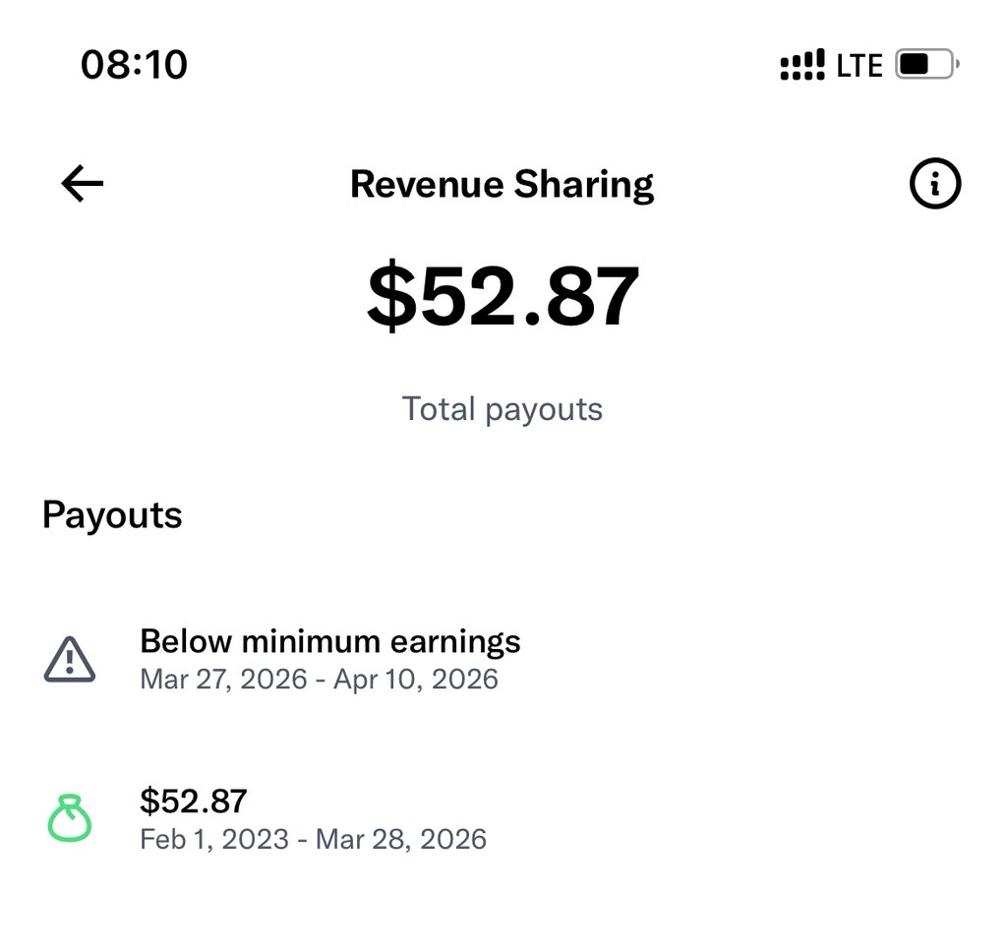Open the $52.87 payout entry
1007x952 pixels.
[x=503, y=819]
